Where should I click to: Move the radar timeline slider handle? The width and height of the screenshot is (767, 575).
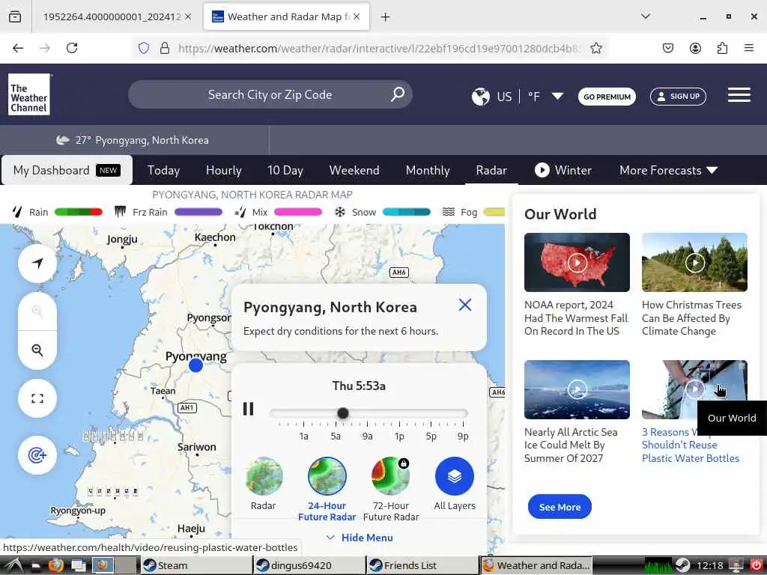343,413
